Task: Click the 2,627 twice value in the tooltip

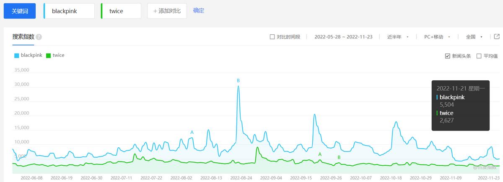Action: coord(447,120)
